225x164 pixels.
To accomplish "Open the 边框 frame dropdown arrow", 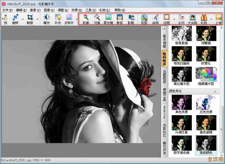I will point(174,19).
